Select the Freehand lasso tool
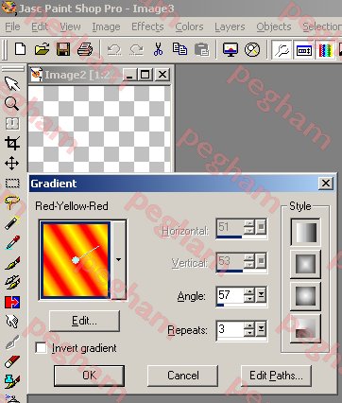This screenshot has width=342, height=403. pos(12,202)
